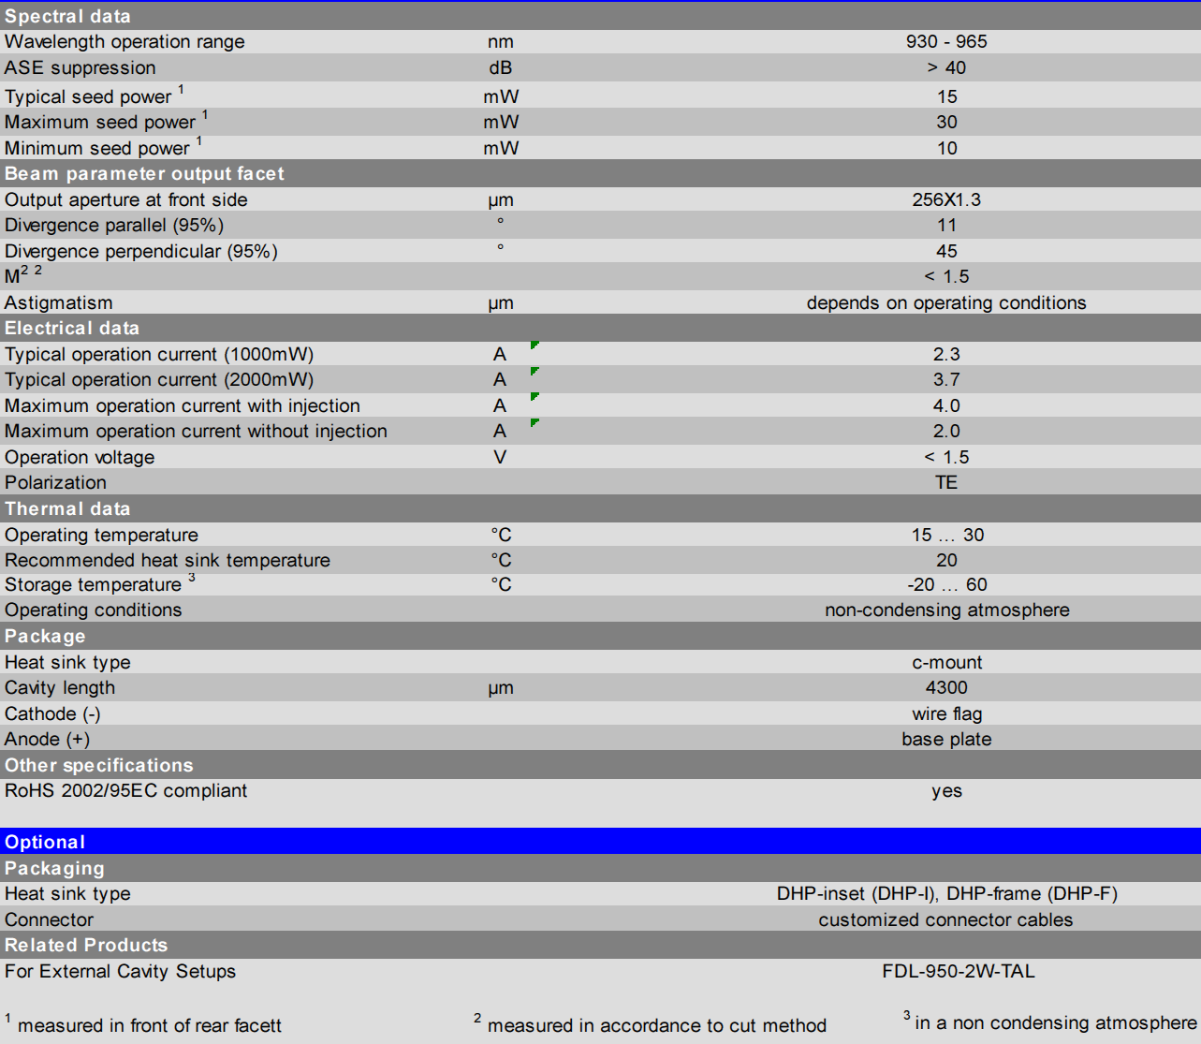Screen dimensions: 1201x1044
Task: Click the Maximum seed power value 30
Action: point(946,123)
